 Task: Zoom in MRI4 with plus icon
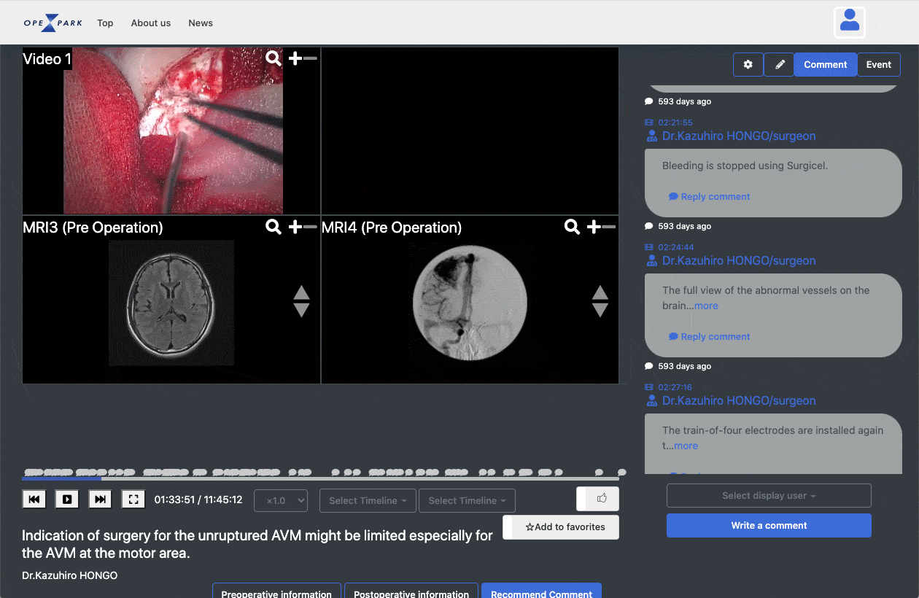click(x=594, y=227)
